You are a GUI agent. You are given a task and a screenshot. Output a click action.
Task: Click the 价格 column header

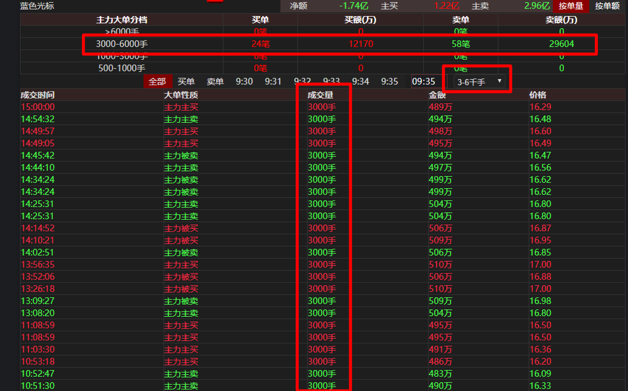[537, 95]
